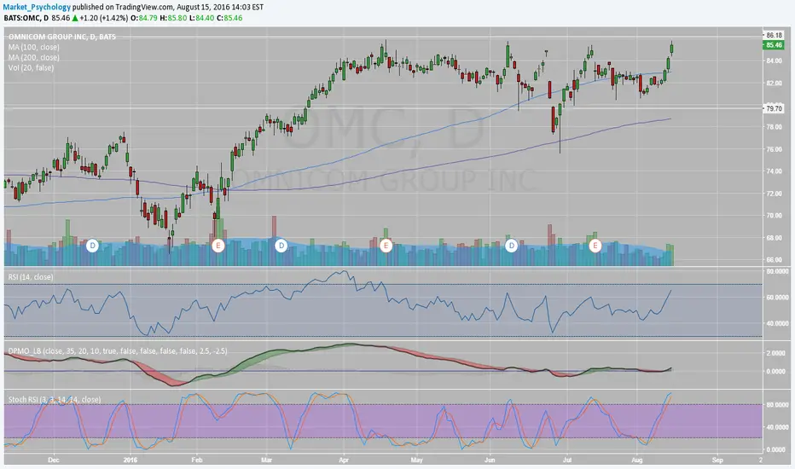
Task: Click the June dividend D marker
Action: tap(512, 246)
